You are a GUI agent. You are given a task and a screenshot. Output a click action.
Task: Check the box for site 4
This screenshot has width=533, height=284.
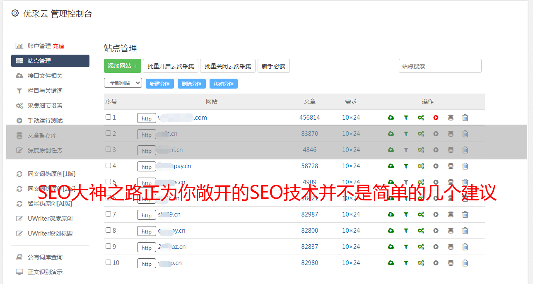108,166
